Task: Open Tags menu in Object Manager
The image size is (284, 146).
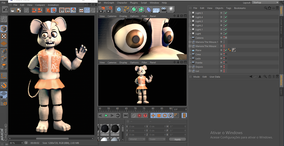Action: coord(229,8)
